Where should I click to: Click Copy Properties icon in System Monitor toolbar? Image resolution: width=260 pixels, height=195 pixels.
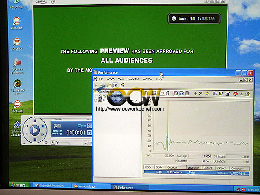(x=215, y=94)
